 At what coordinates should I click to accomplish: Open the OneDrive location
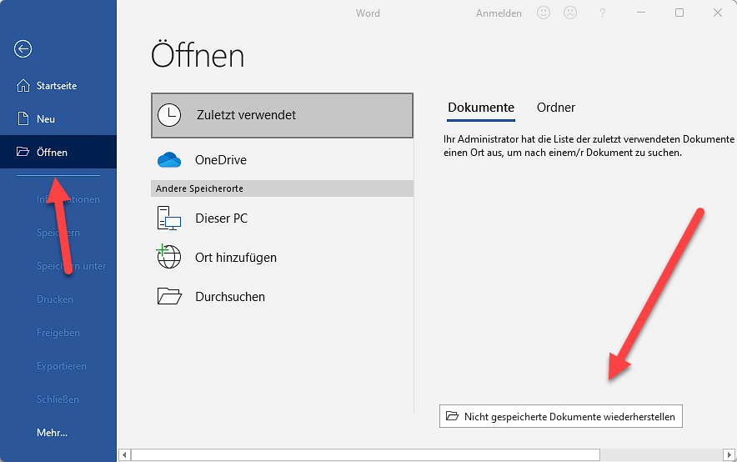282,160
